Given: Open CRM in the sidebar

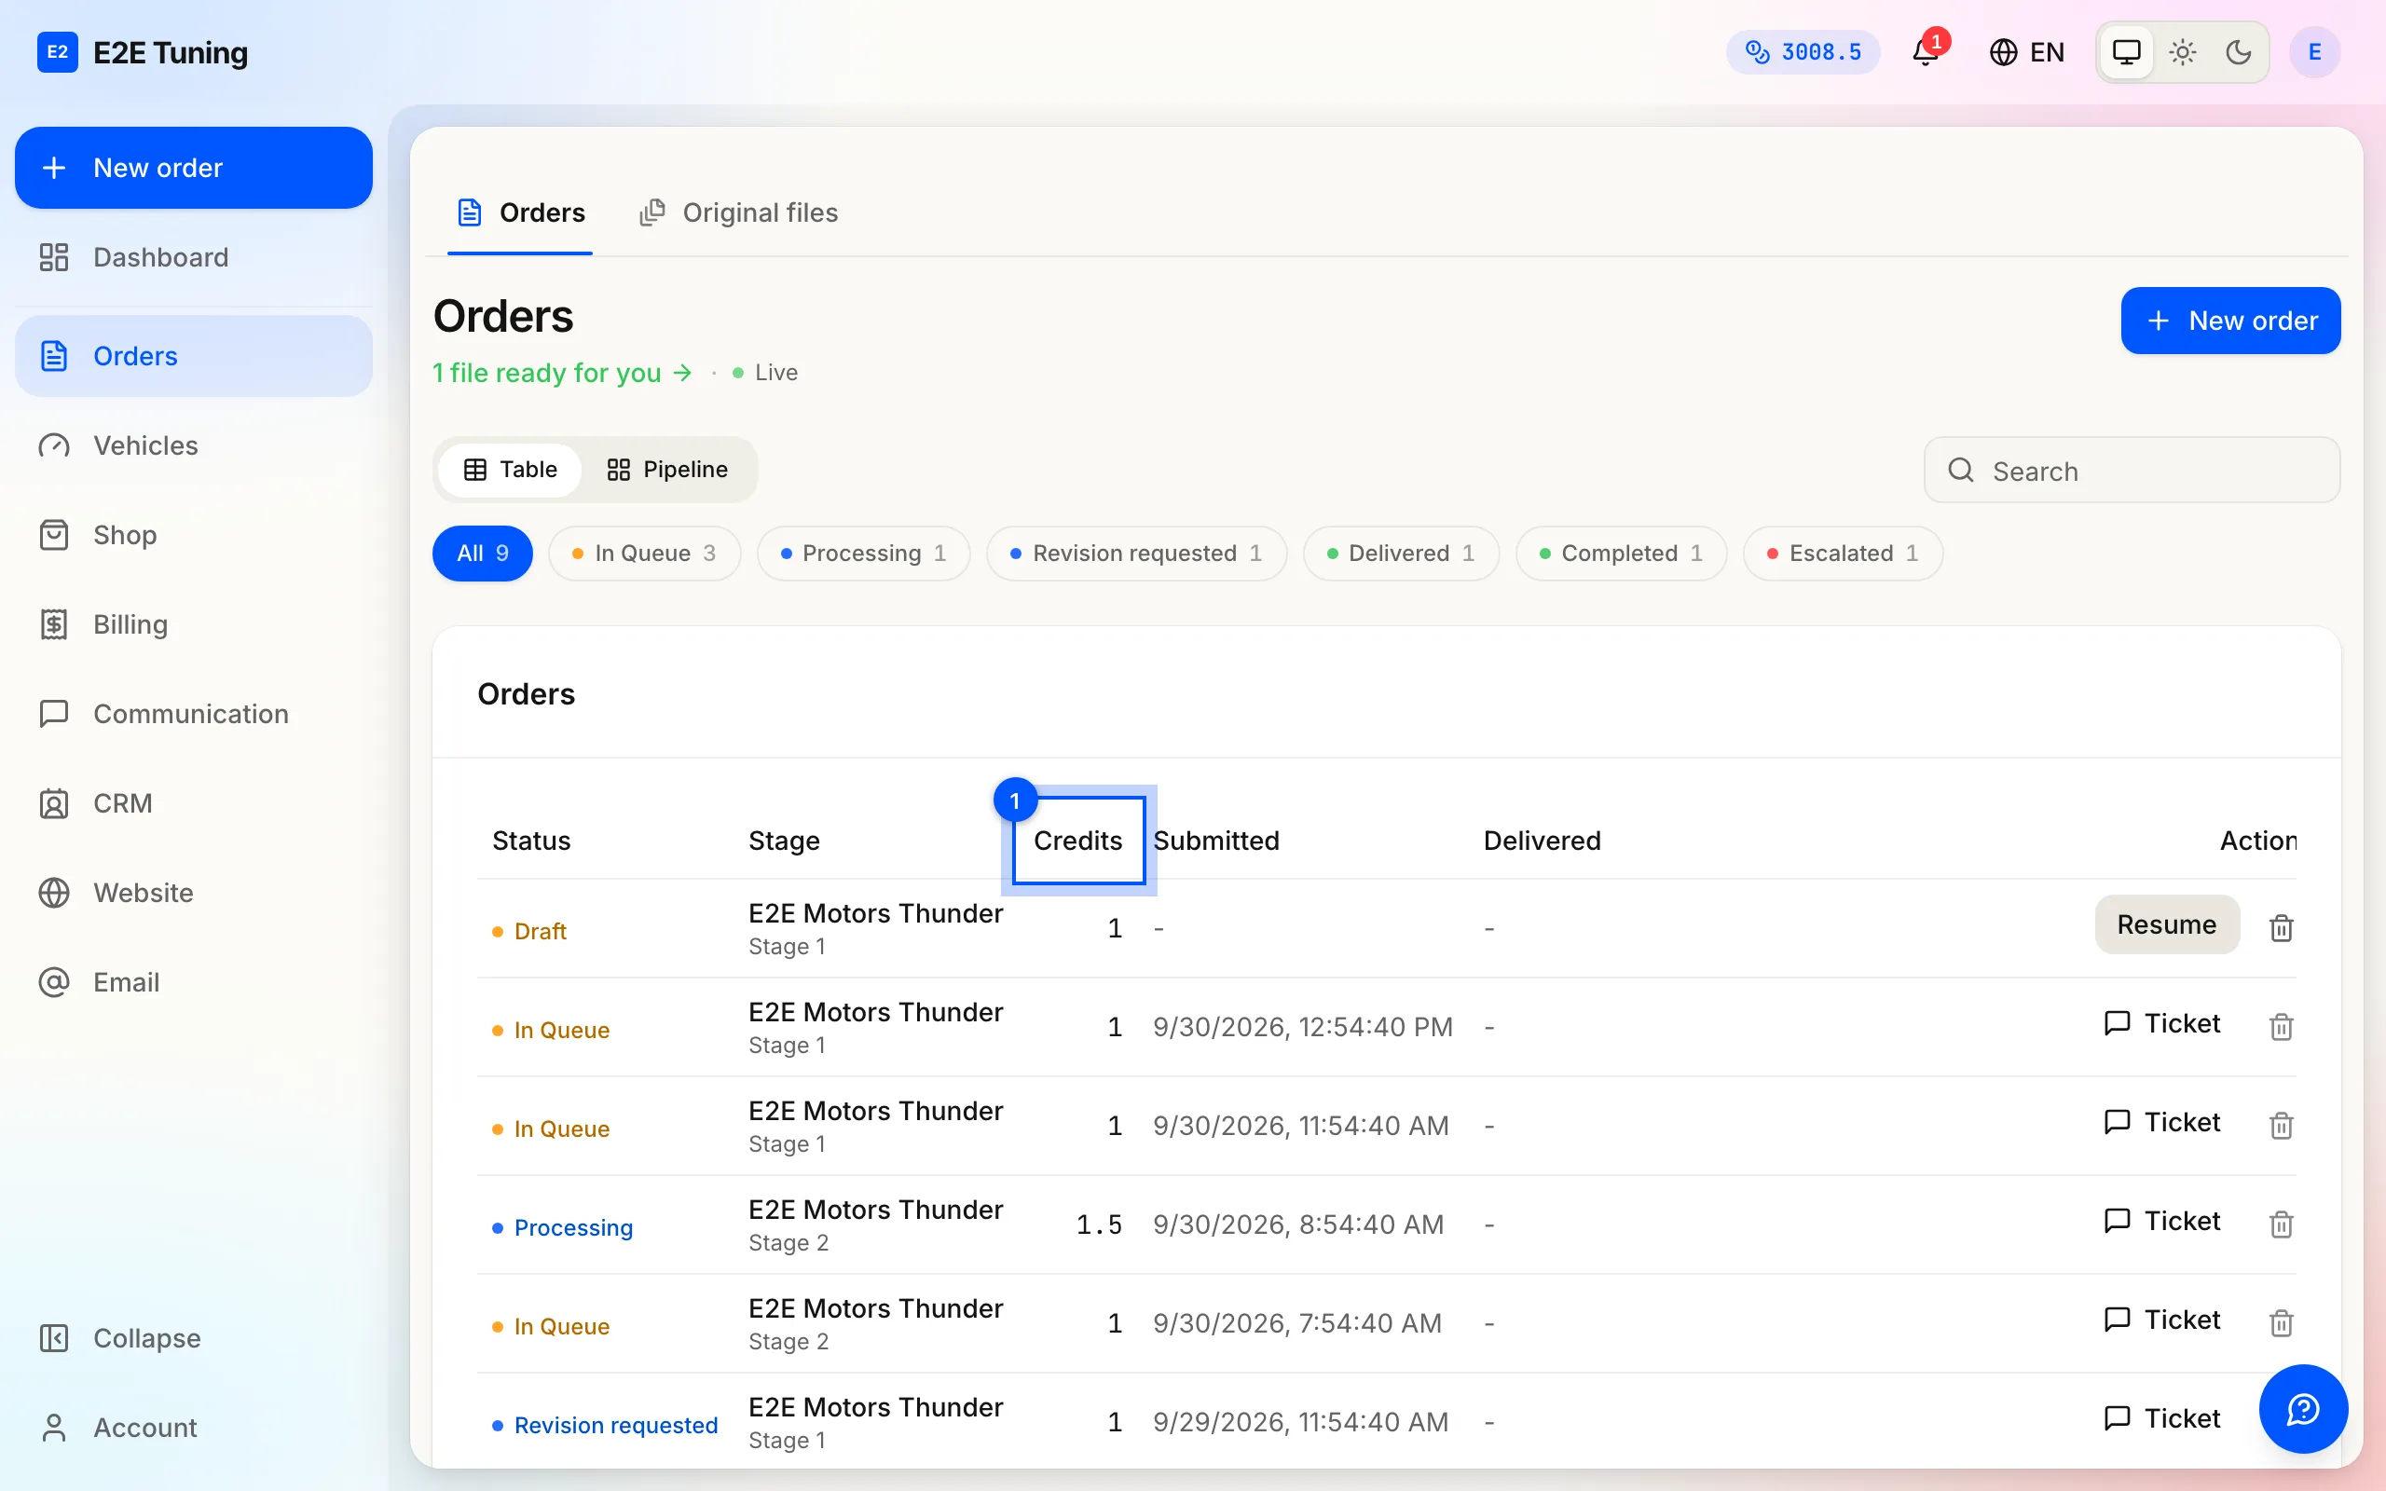Looking at the screenshot, I should [x=193, y=803].
